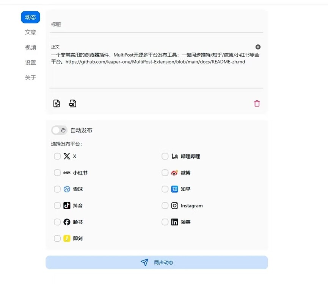Clear the 正文 content with the X icon
Screen dimensions: 328x284
258,47
